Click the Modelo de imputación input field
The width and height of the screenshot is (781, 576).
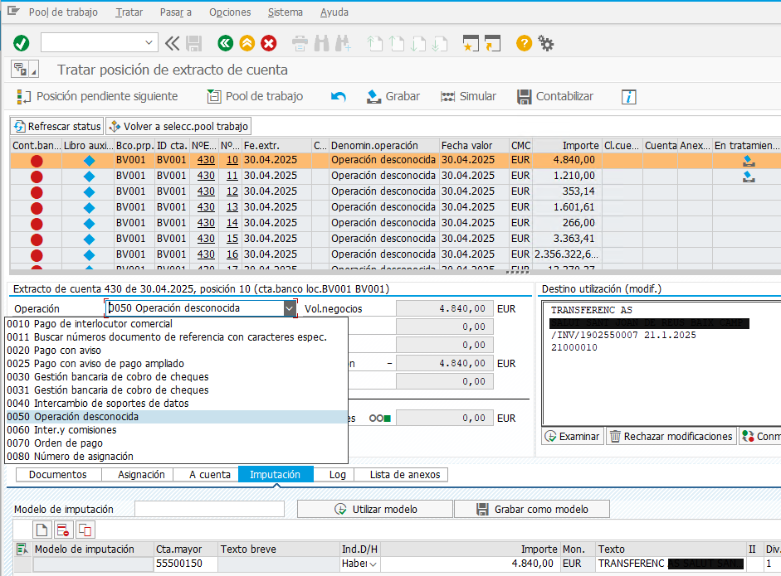pos(210,509)
